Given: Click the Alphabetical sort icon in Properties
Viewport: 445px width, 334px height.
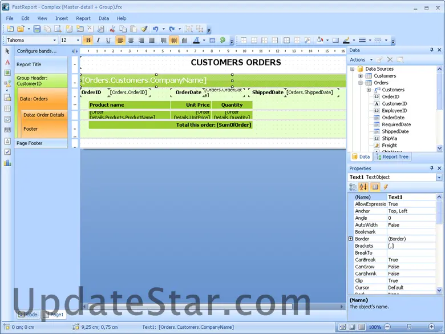Looking at the screenshot, I should pyautogui.click(x=363, y=187).
